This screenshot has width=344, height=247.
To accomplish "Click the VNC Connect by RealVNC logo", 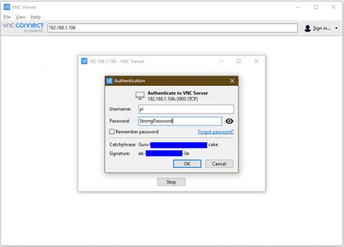I will coord(24,28).
